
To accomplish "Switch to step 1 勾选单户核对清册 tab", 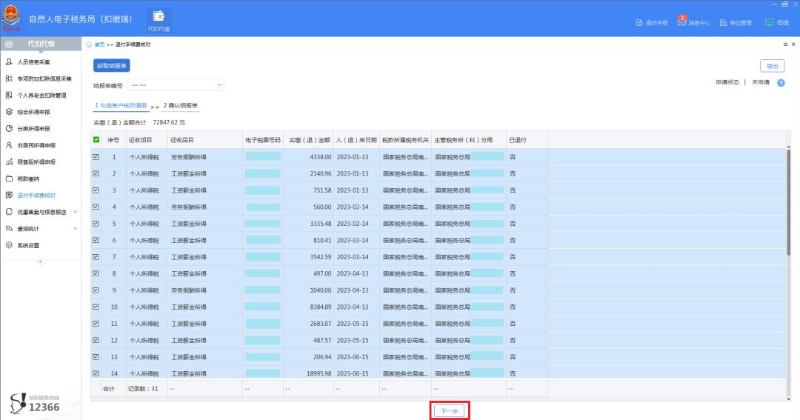I will [121, 106].
